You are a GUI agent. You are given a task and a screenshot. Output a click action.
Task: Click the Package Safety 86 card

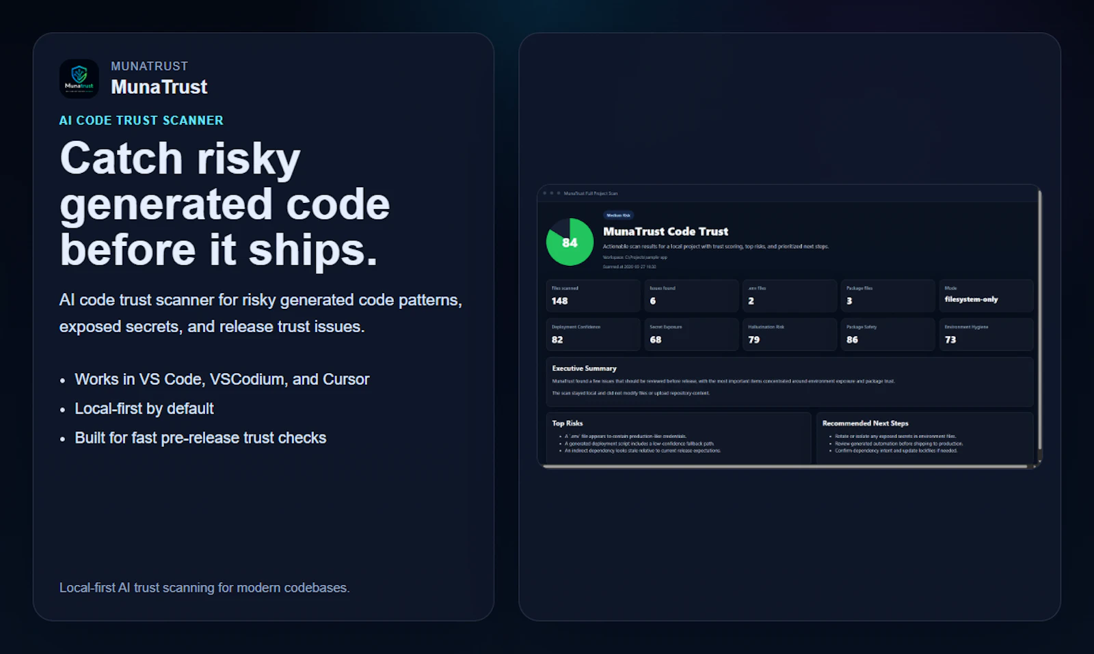pos(888,334)
